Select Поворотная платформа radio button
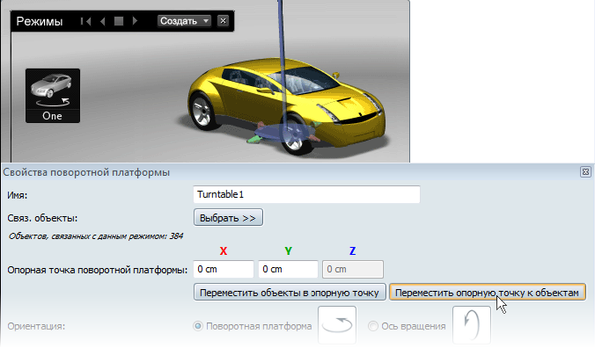This screenshot has width=595, height=348. pos(198,326)
